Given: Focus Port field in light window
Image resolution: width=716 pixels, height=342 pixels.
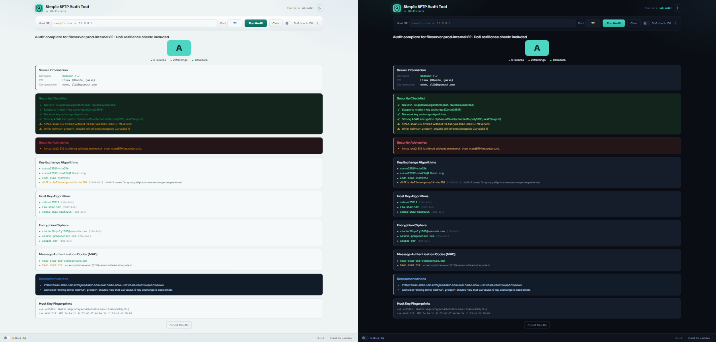Looking at the screenshot, I should click(235, 23).
